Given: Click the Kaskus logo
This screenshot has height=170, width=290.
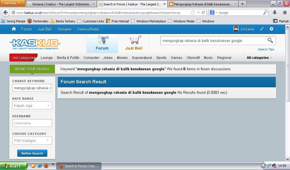Looking at the screenshot, I should [35, 44].
